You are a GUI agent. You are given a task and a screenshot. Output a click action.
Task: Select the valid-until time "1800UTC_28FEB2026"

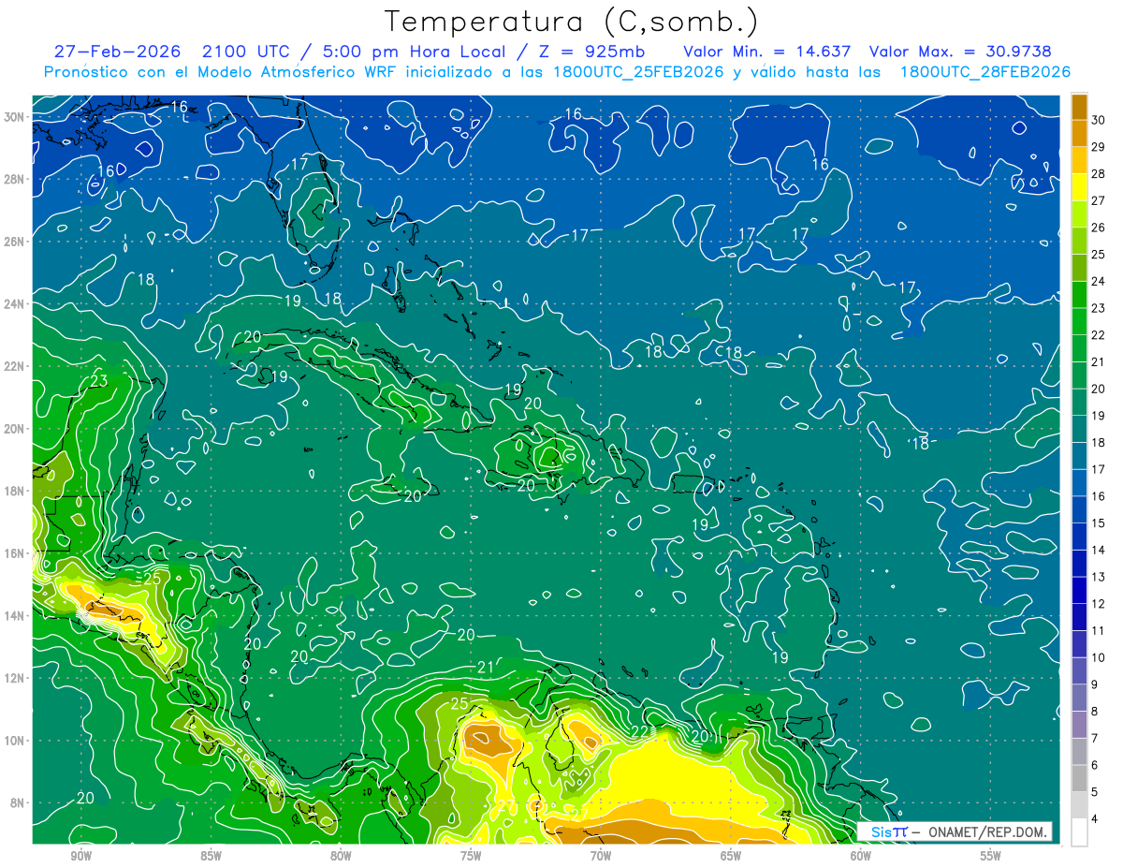coord(985,71)
